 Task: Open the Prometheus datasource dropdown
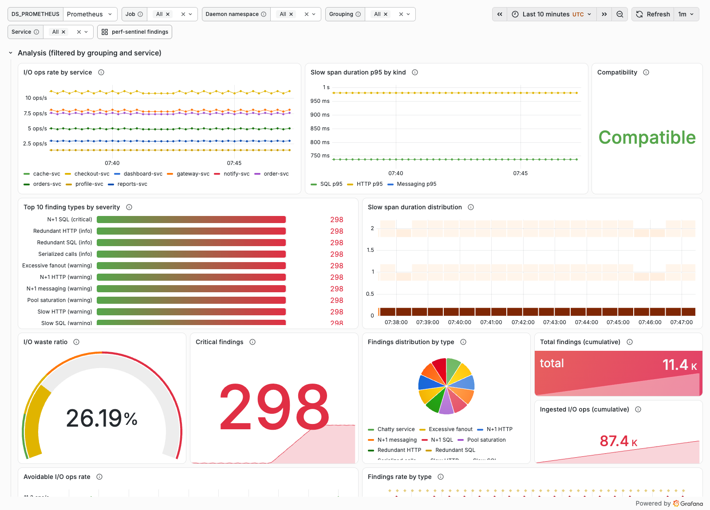coord(90,14)
